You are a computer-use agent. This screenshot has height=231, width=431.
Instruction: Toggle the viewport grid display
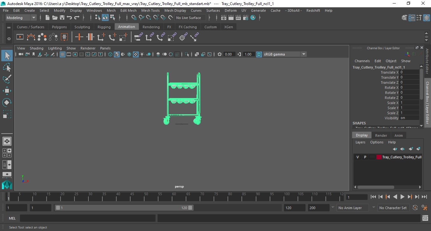tap(62, 54)
